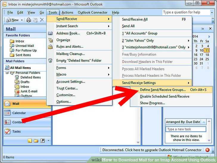Click the Organize menu icon
The height and width of the screenshot is (163, 217).
point(50,40)
